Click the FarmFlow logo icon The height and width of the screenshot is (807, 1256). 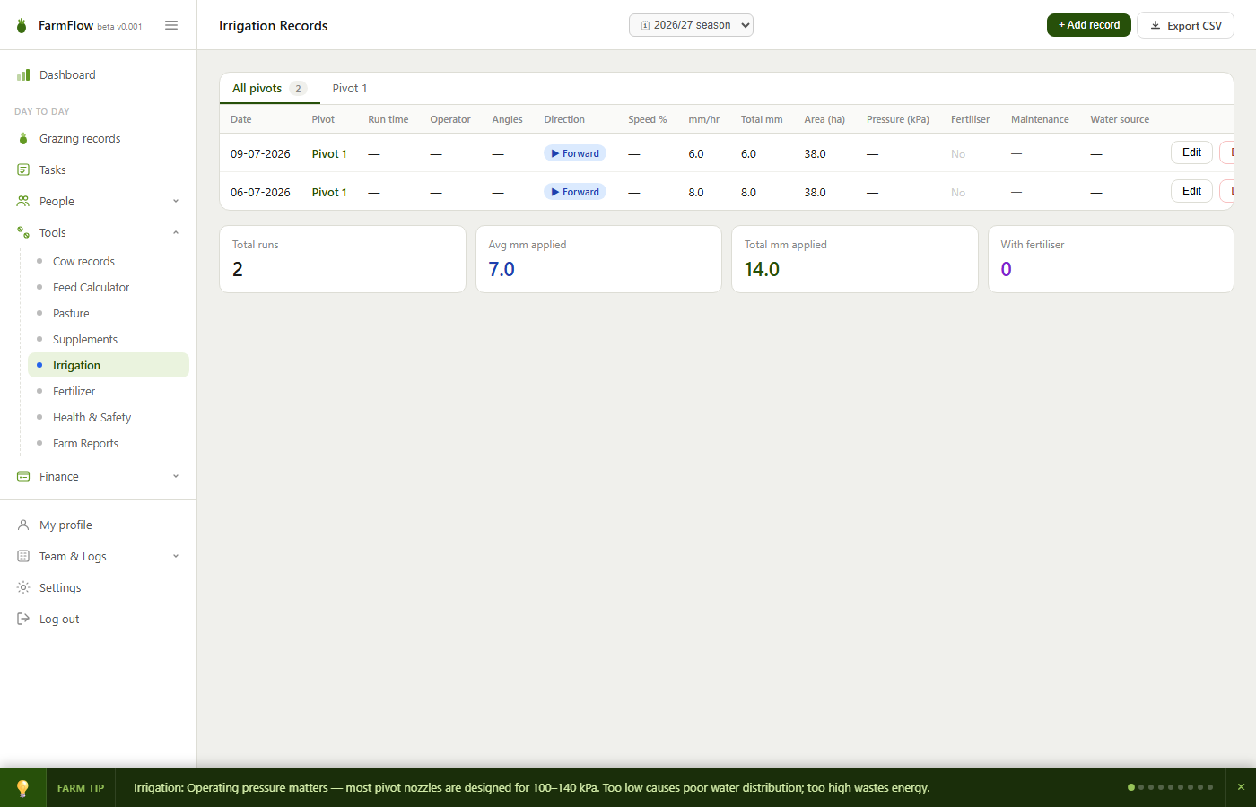(x=22, y=26)
